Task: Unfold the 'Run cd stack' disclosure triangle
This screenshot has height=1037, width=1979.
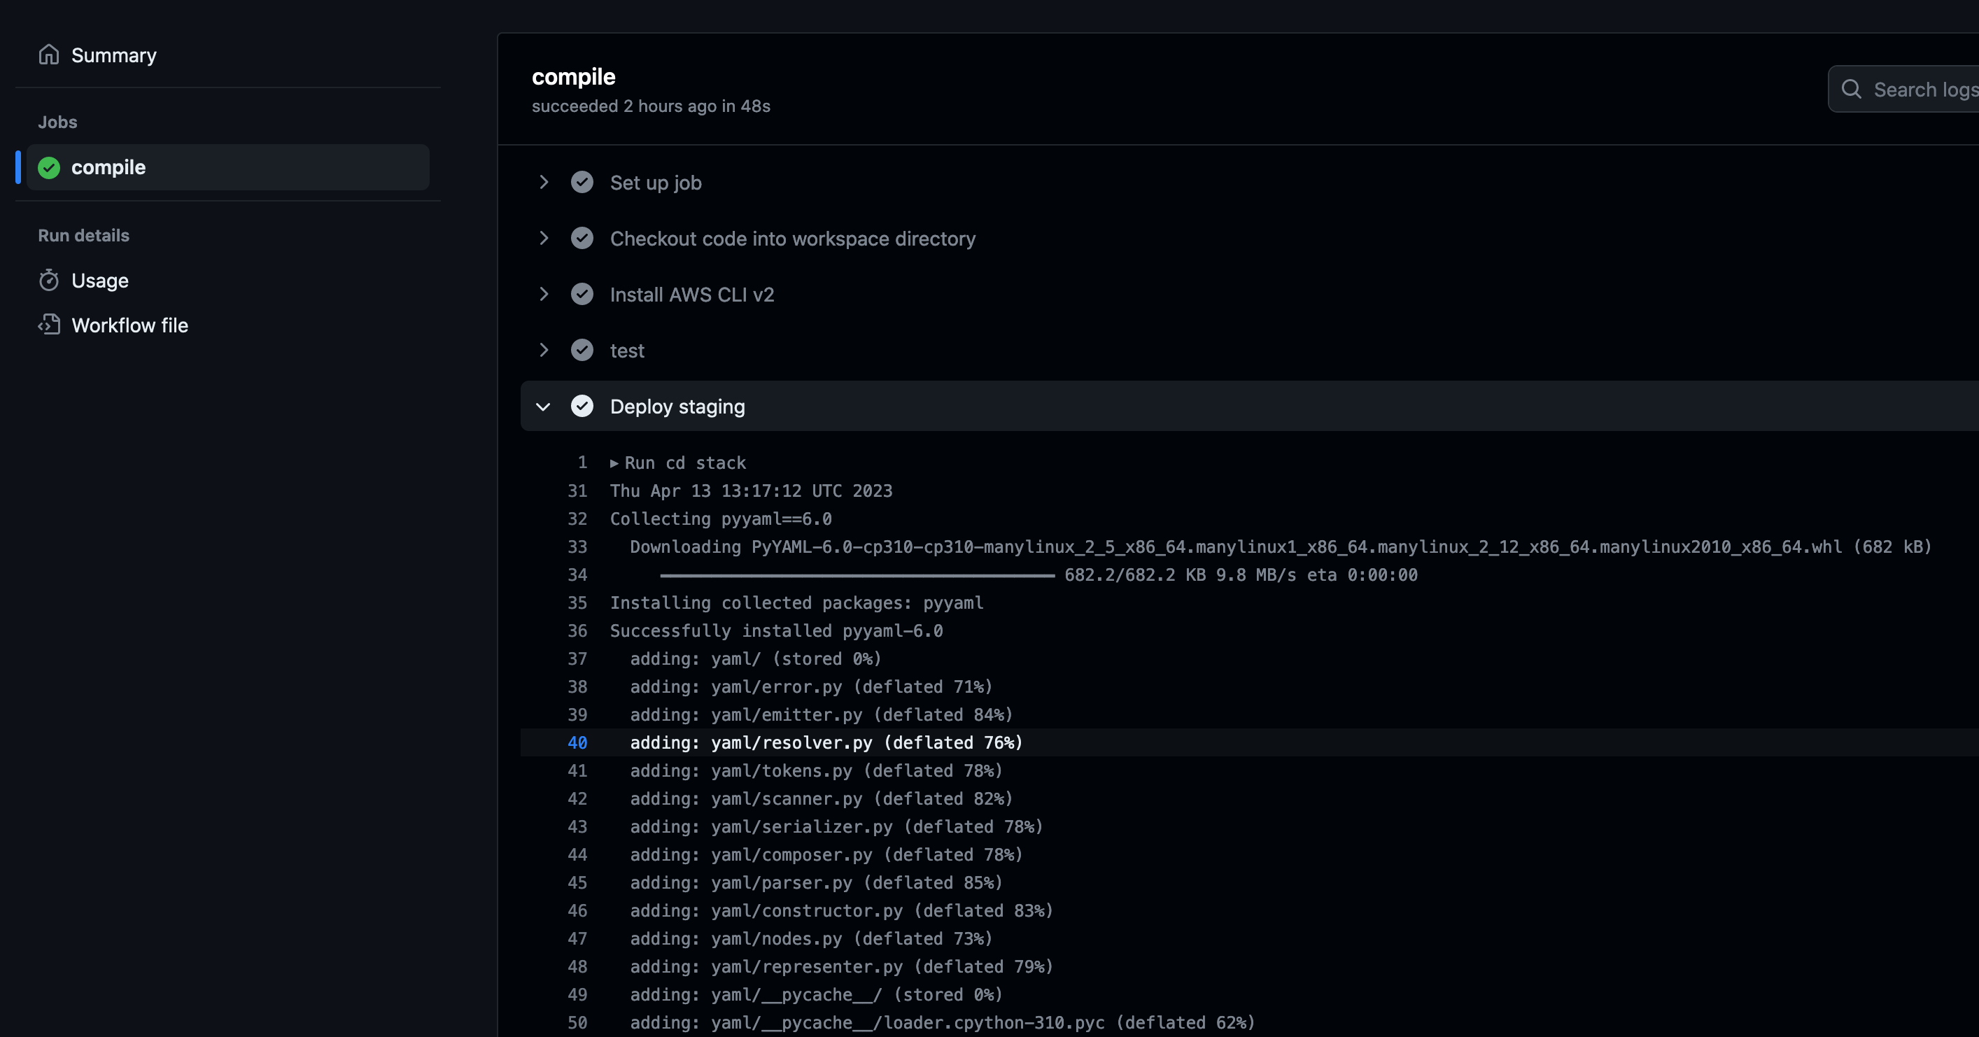Action: pyautogui.click(x=614, y=463)
